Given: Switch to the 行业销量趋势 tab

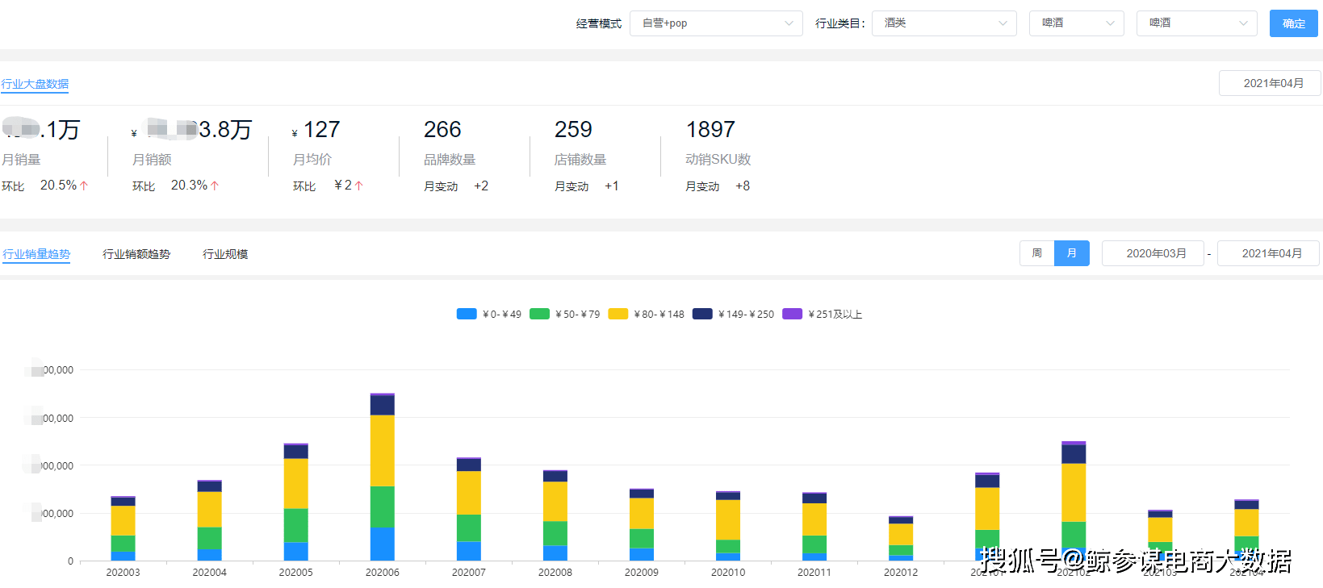Looking at the screenshot, I should (x=36, y=254).
